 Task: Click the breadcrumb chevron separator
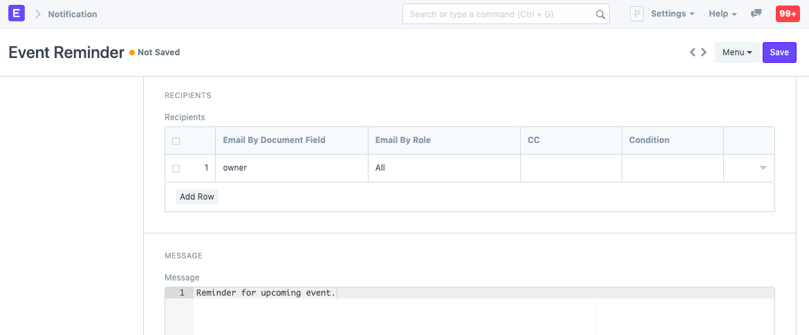point(38,14)
